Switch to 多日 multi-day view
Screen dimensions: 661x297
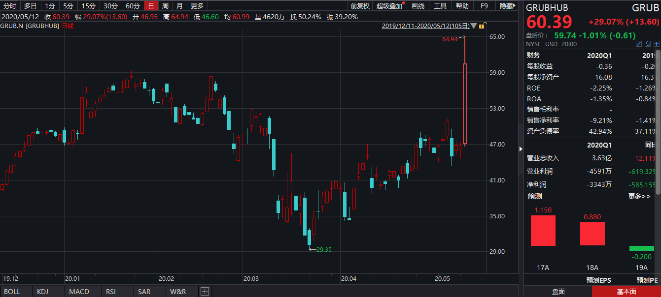(31, 6)
